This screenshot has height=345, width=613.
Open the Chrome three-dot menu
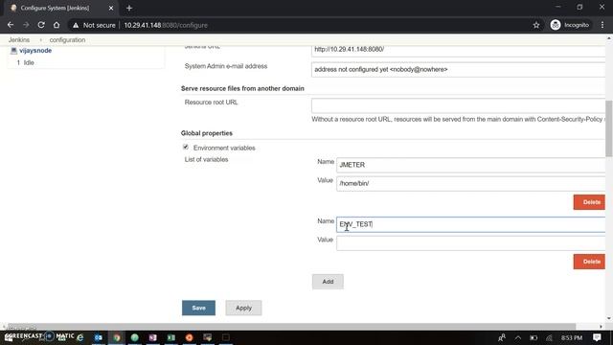pyautogui.click(x=602, y=25)
